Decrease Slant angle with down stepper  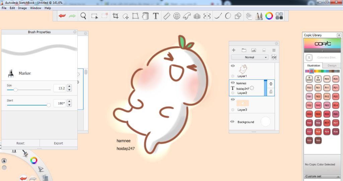[69, 105]
